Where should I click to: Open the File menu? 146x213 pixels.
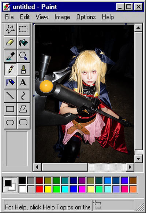pyautogui.click(x=9, y=17)
